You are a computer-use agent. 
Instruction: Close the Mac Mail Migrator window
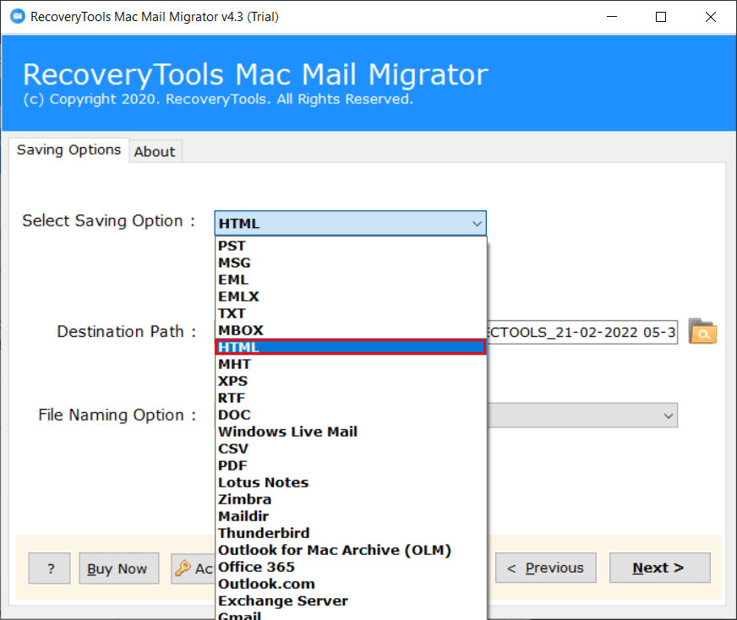click(x=710, y=17)
